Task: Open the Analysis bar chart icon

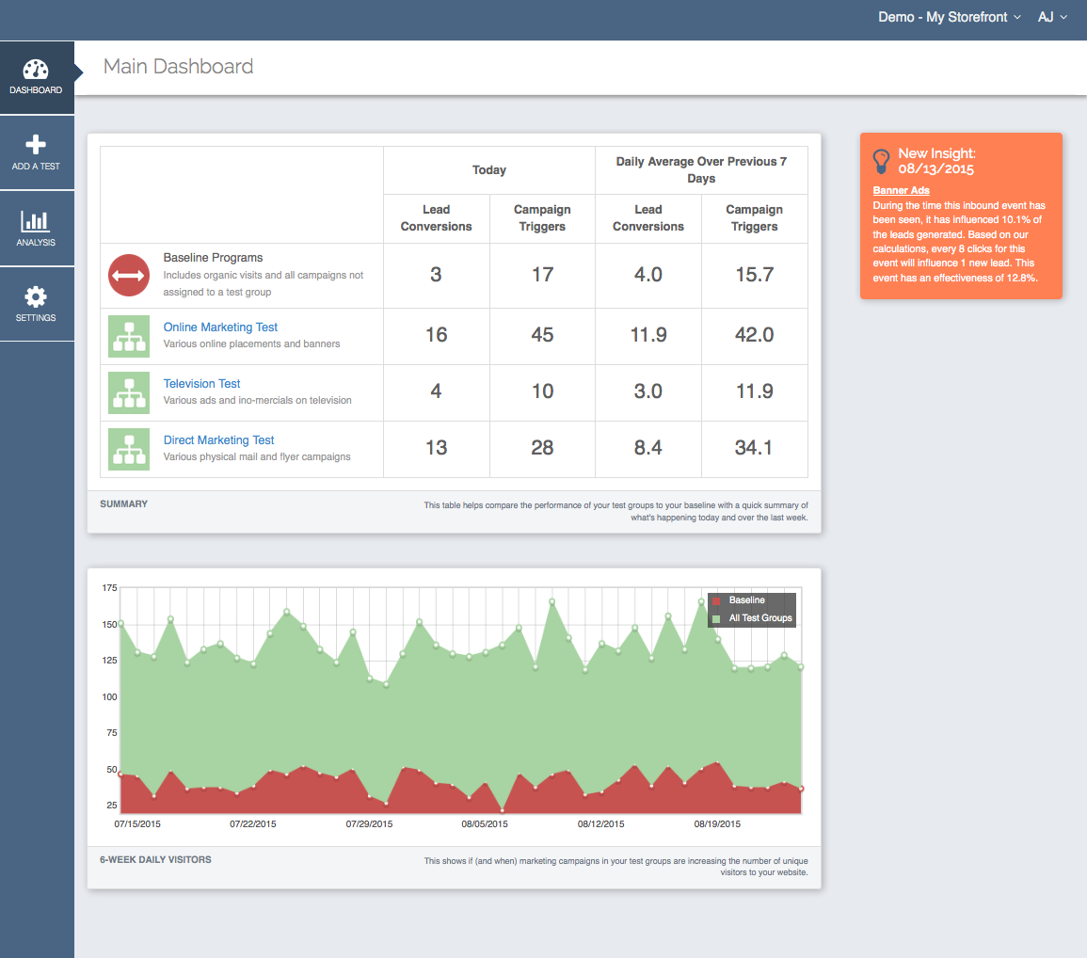Action: point(36,221)
